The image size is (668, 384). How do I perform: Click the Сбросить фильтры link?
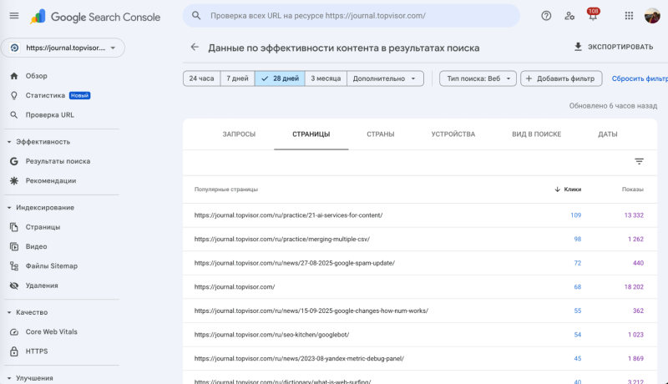tap(640, 78)
